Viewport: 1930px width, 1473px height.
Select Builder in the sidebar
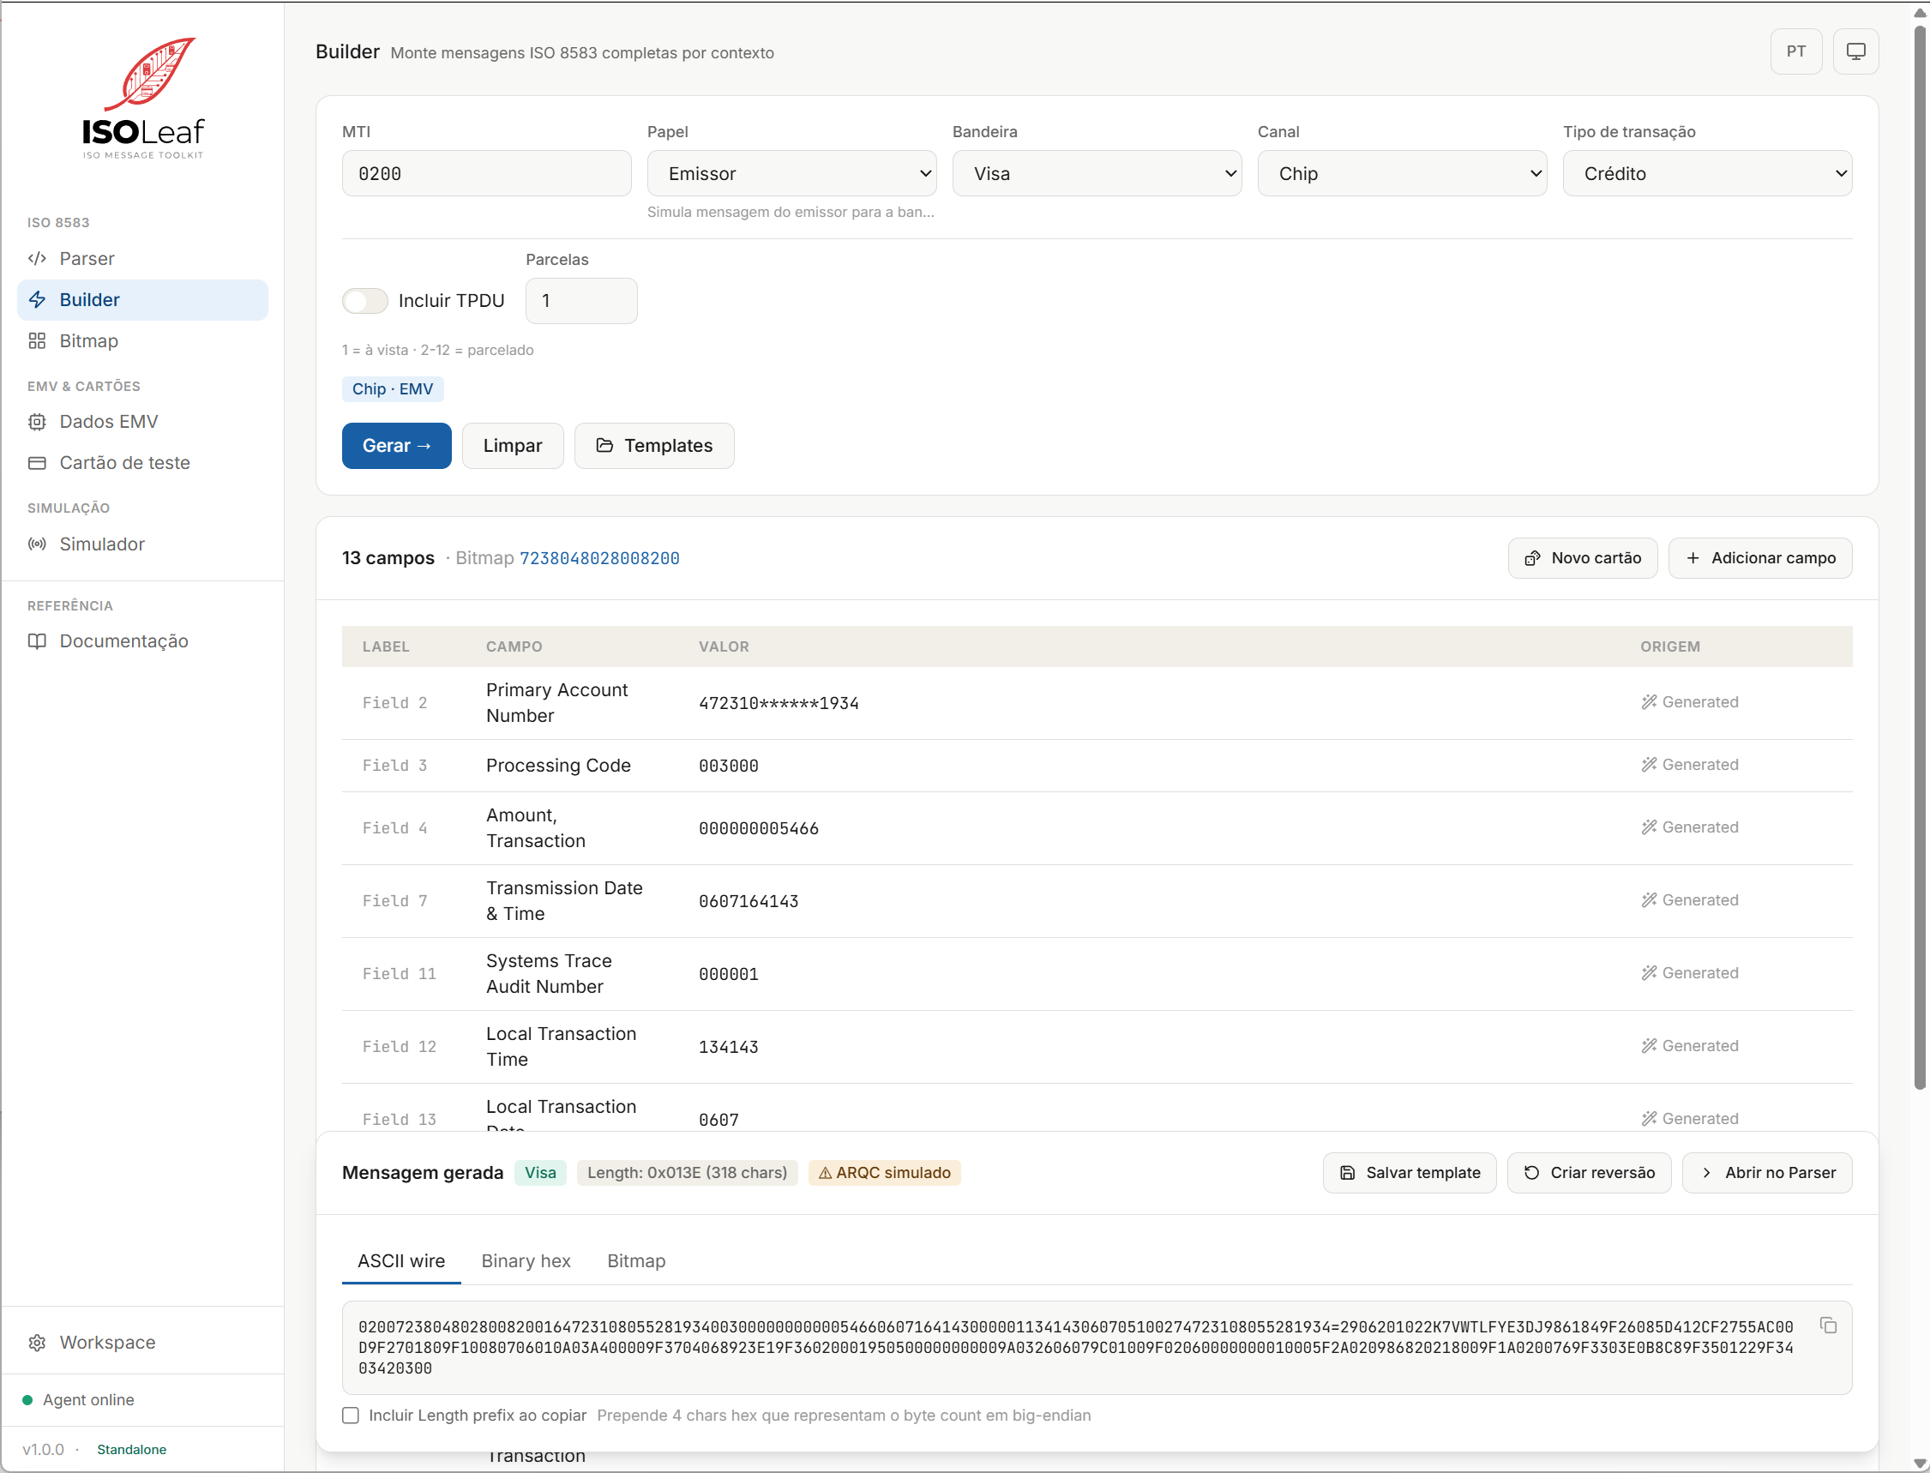tap(142, 300)
